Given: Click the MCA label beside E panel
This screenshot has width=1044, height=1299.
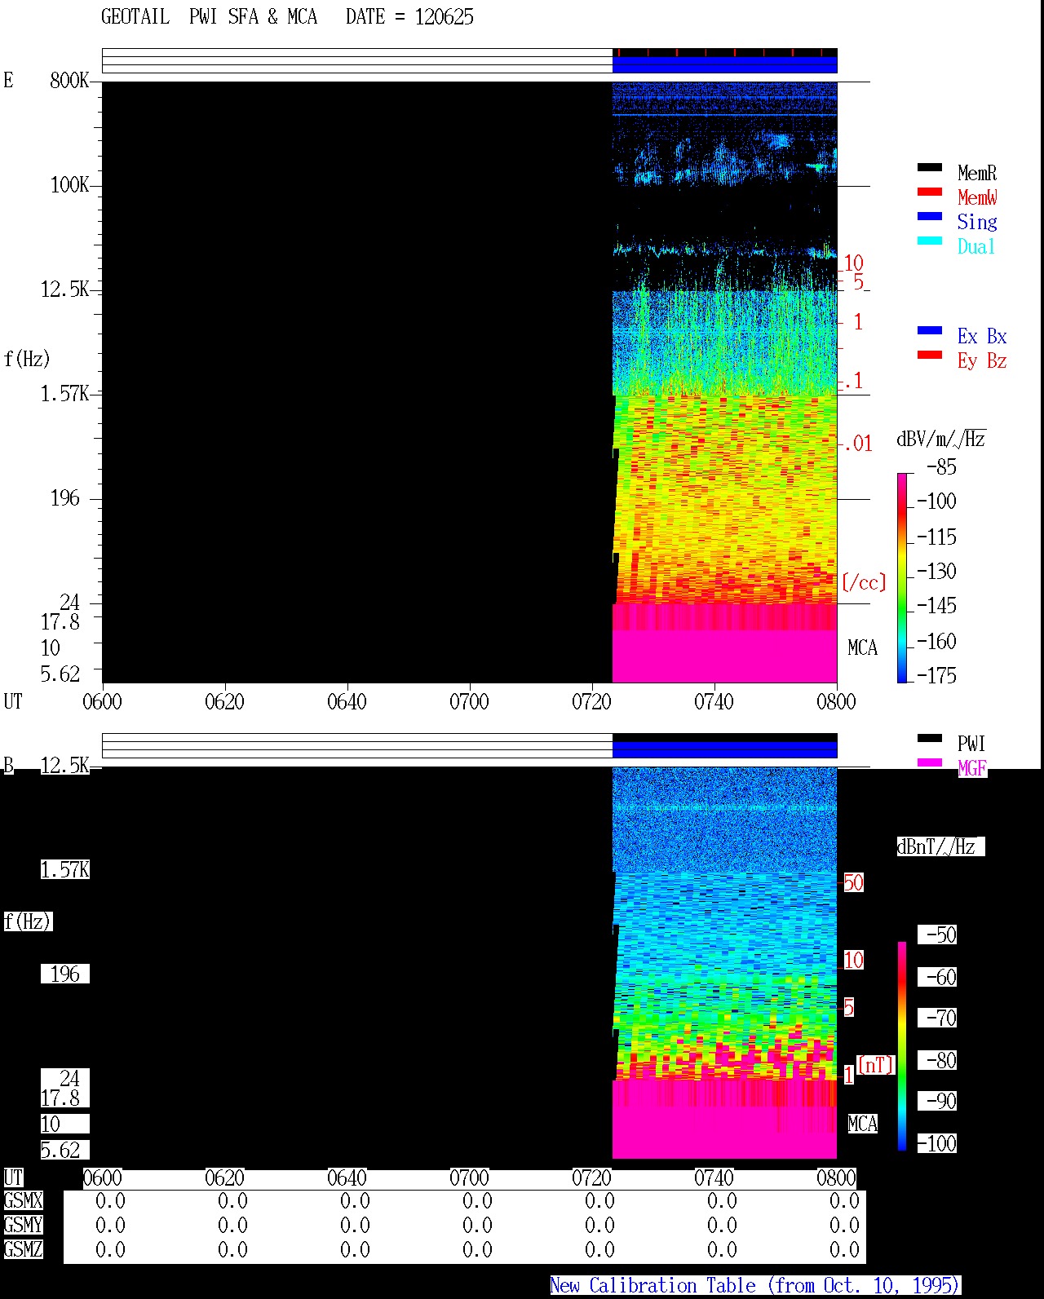Looking at the screenshot, I should click(x=862, y=647).
